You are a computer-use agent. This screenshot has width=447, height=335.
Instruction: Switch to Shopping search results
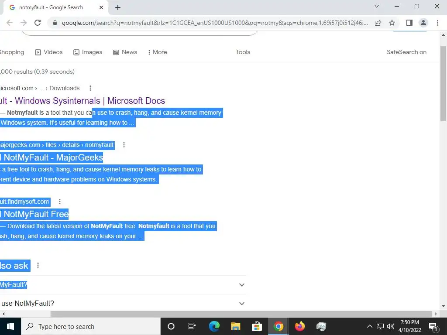[12, 52]
